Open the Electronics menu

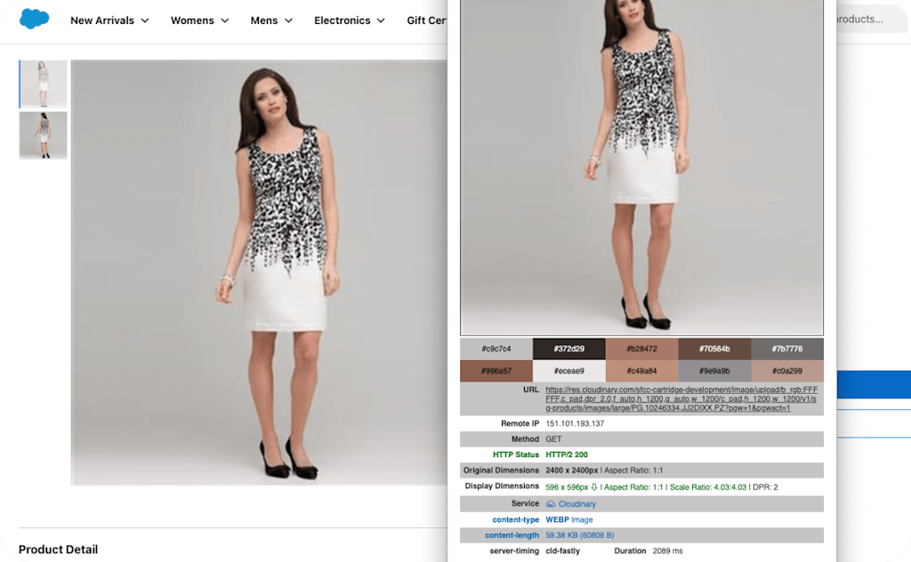tap(343, 20)
